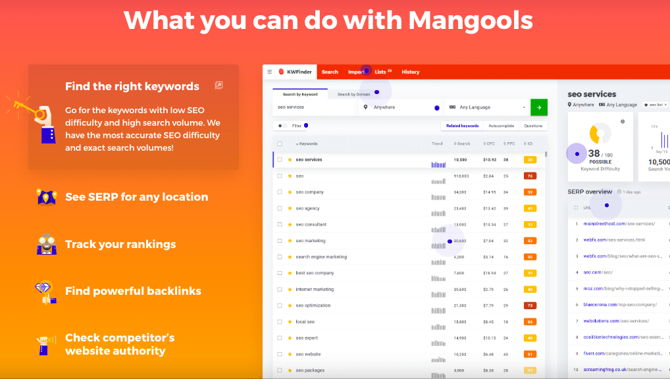Click the map pins icon for SERP

[x=47, y=197]
